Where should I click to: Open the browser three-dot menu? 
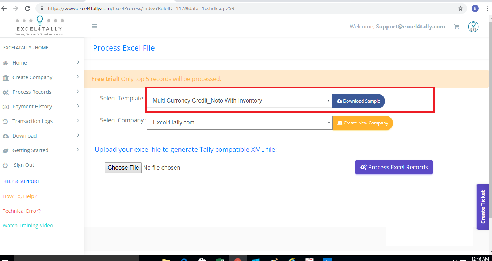pyautogui.click(x=487, y=8)
